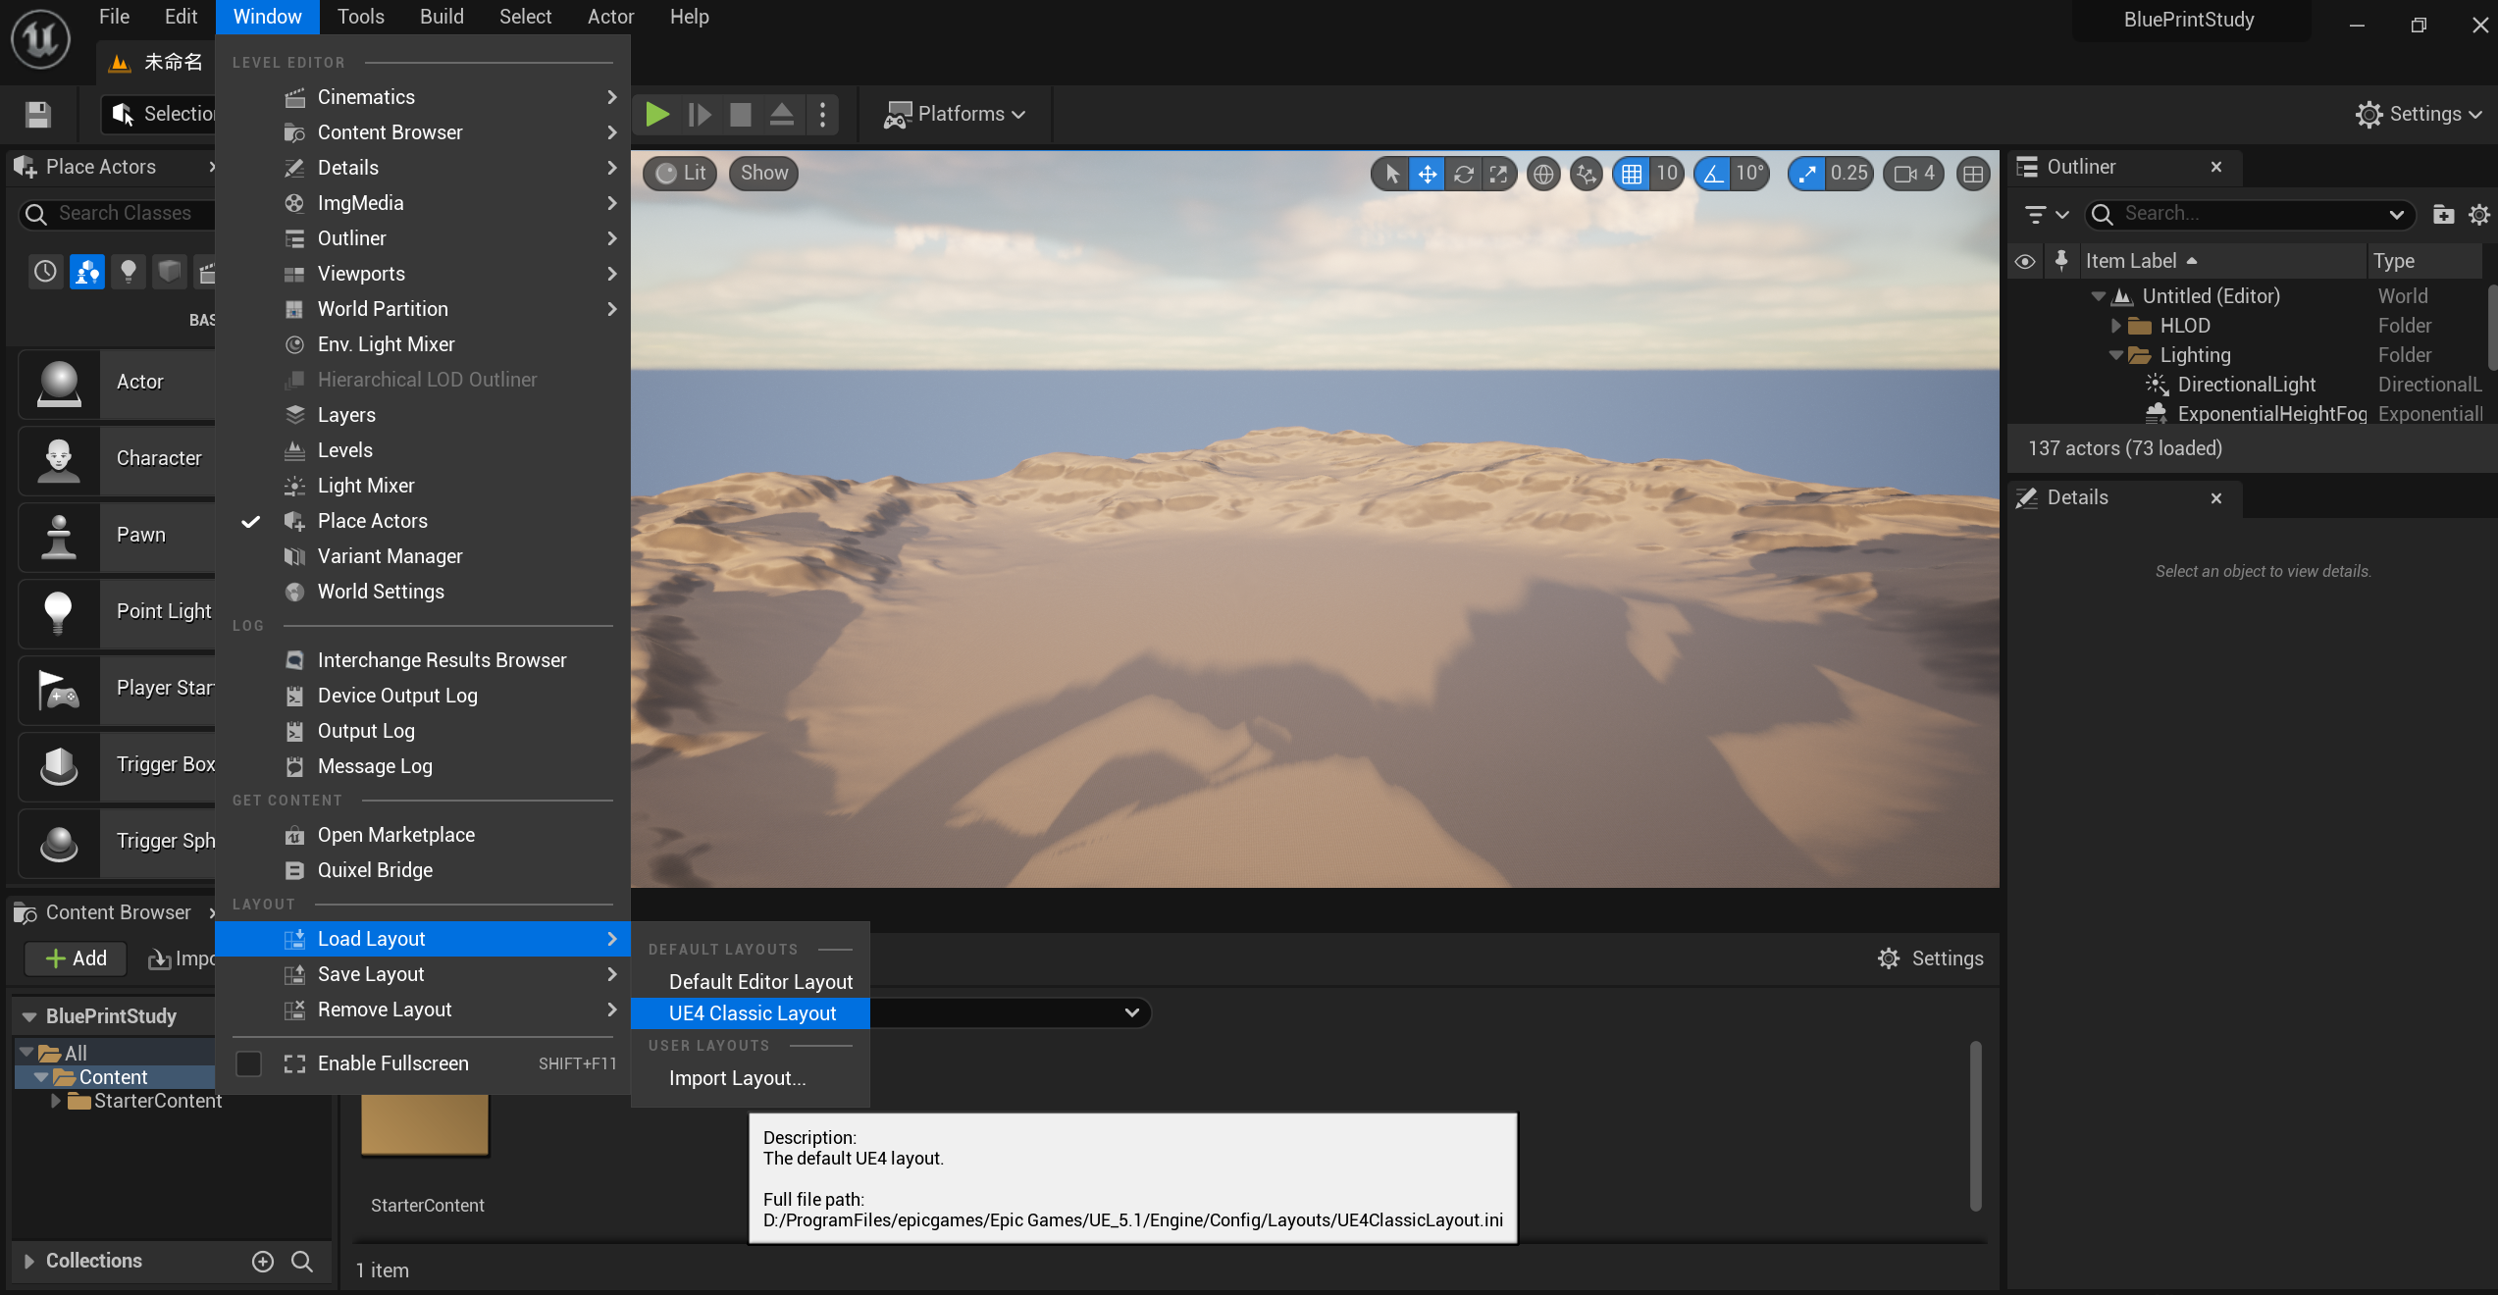Open grid snap value 10 dropdown
Viewport: 2498px width, 1295px height.
pos(1667,174)
